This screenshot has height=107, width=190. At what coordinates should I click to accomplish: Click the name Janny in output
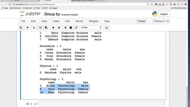pos(49,53)
